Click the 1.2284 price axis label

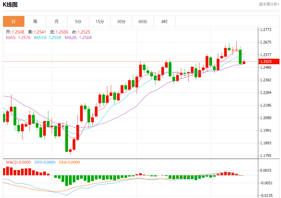(266, 93)
